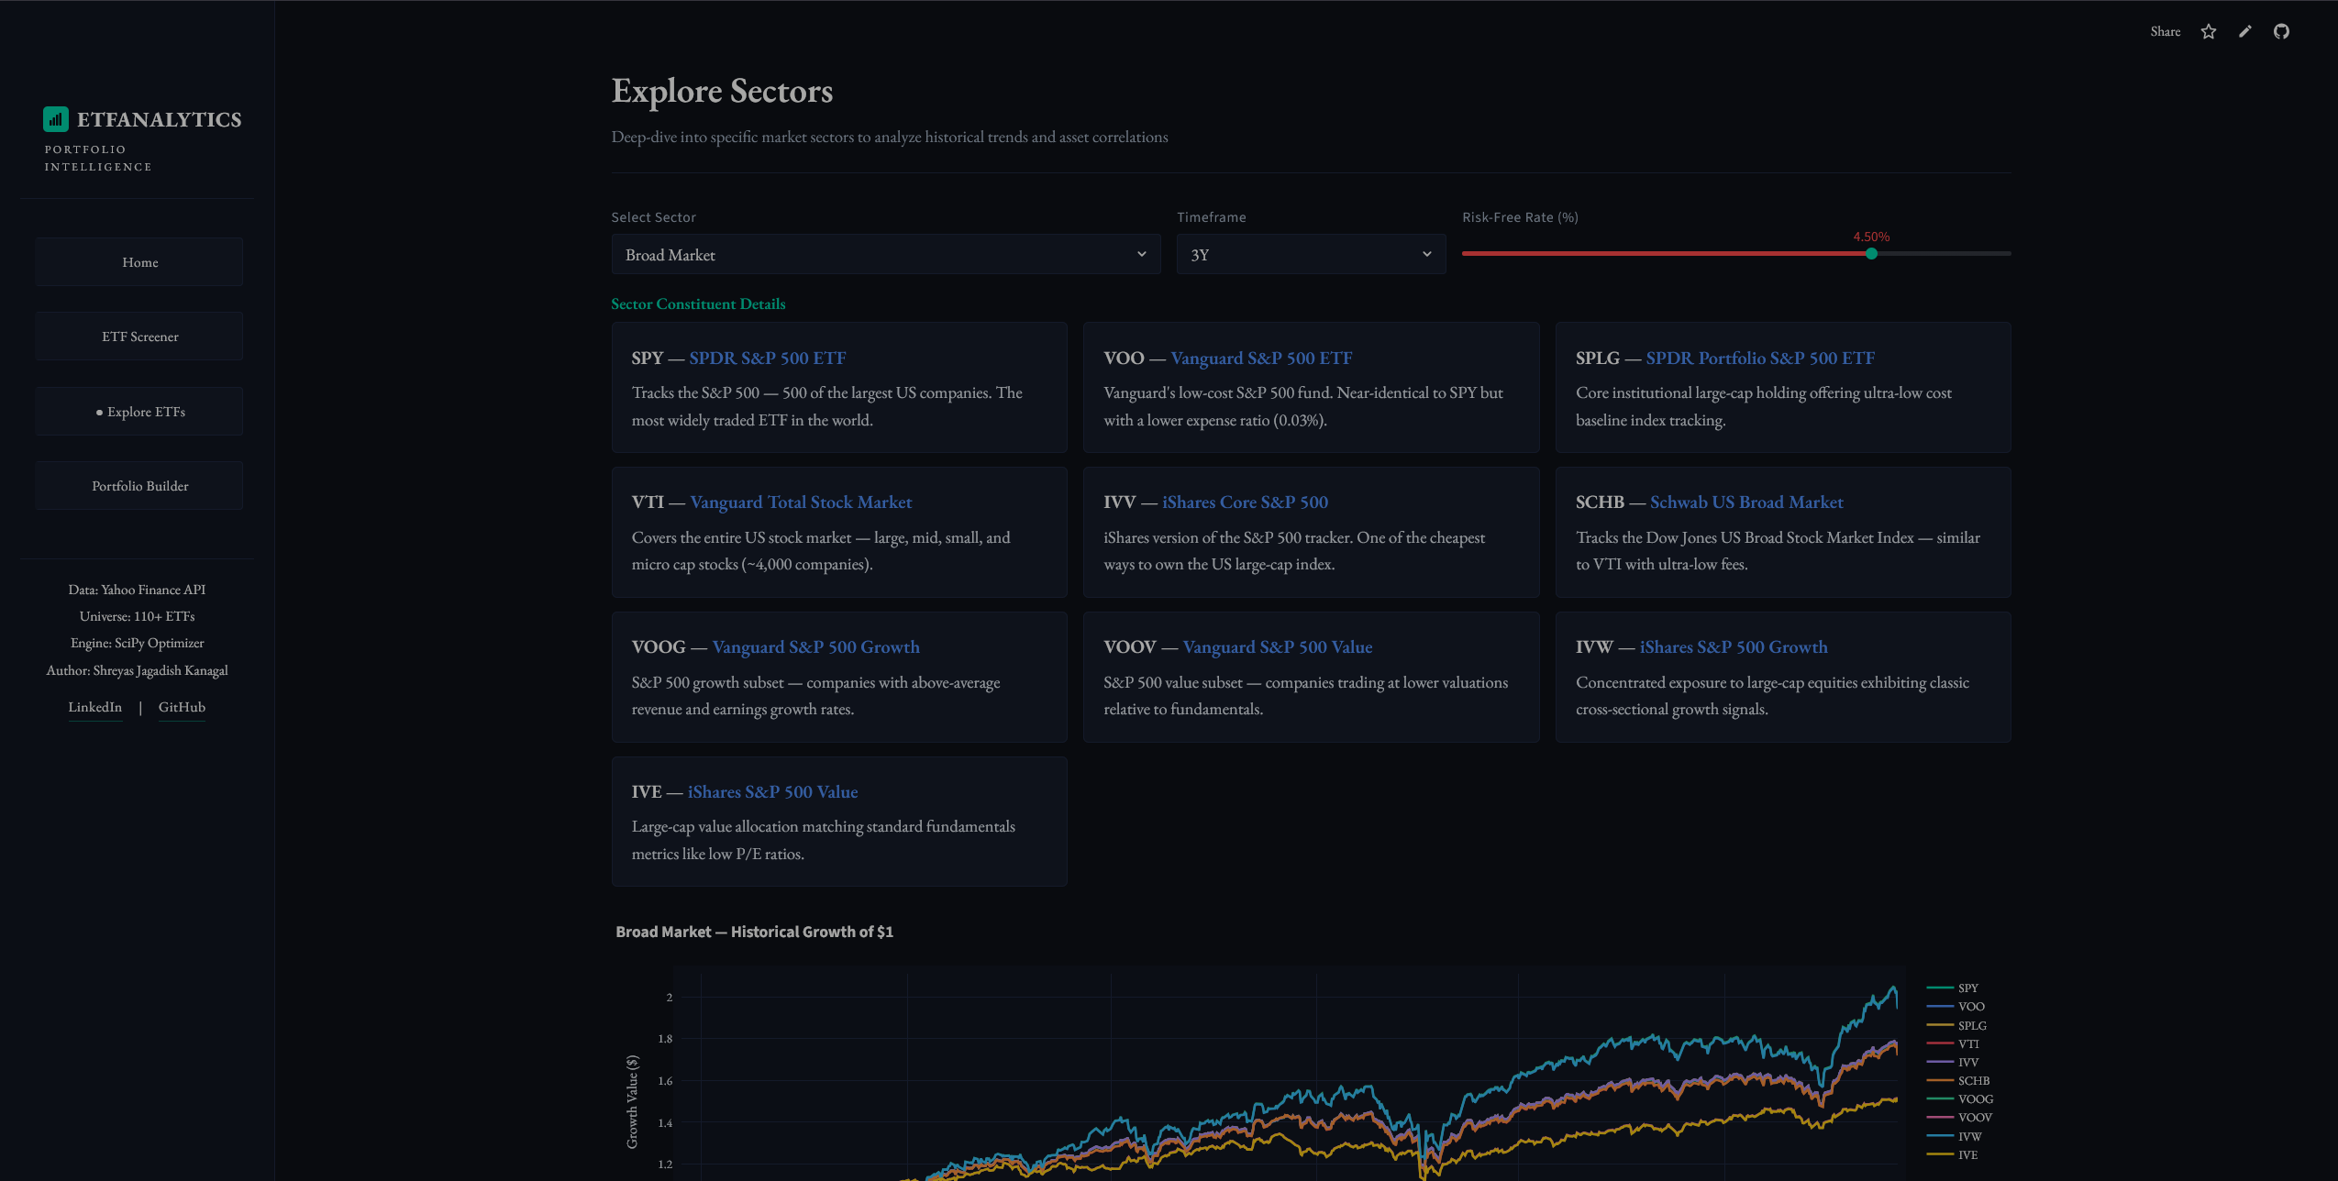The image size is (2338, 1181).
Task: Click the Engine: SciPy Optimizer text
Action: coord(137,643)
